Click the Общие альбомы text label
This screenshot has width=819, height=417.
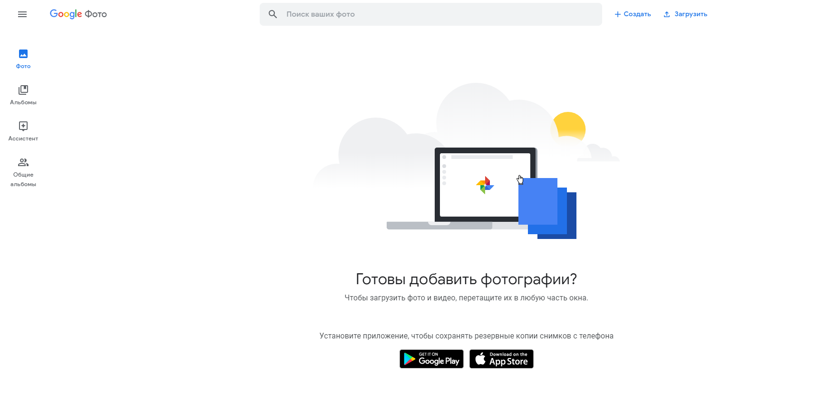(x=23, y=179)
